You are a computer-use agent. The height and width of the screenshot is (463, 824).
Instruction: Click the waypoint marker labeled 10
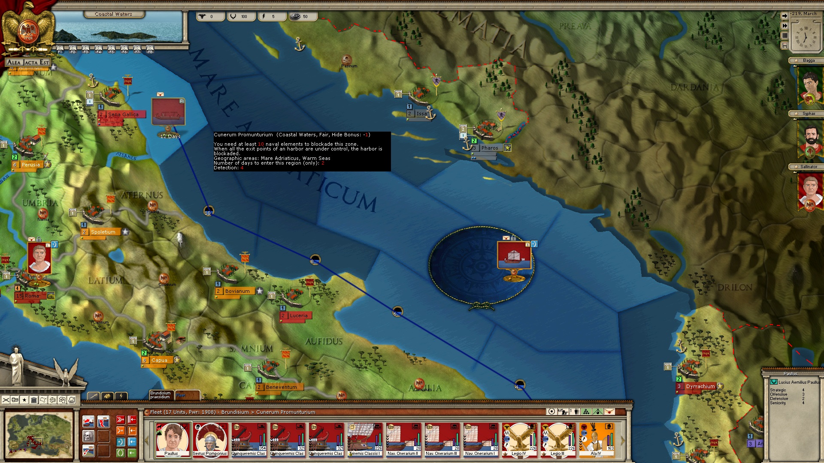coord(208,211)
